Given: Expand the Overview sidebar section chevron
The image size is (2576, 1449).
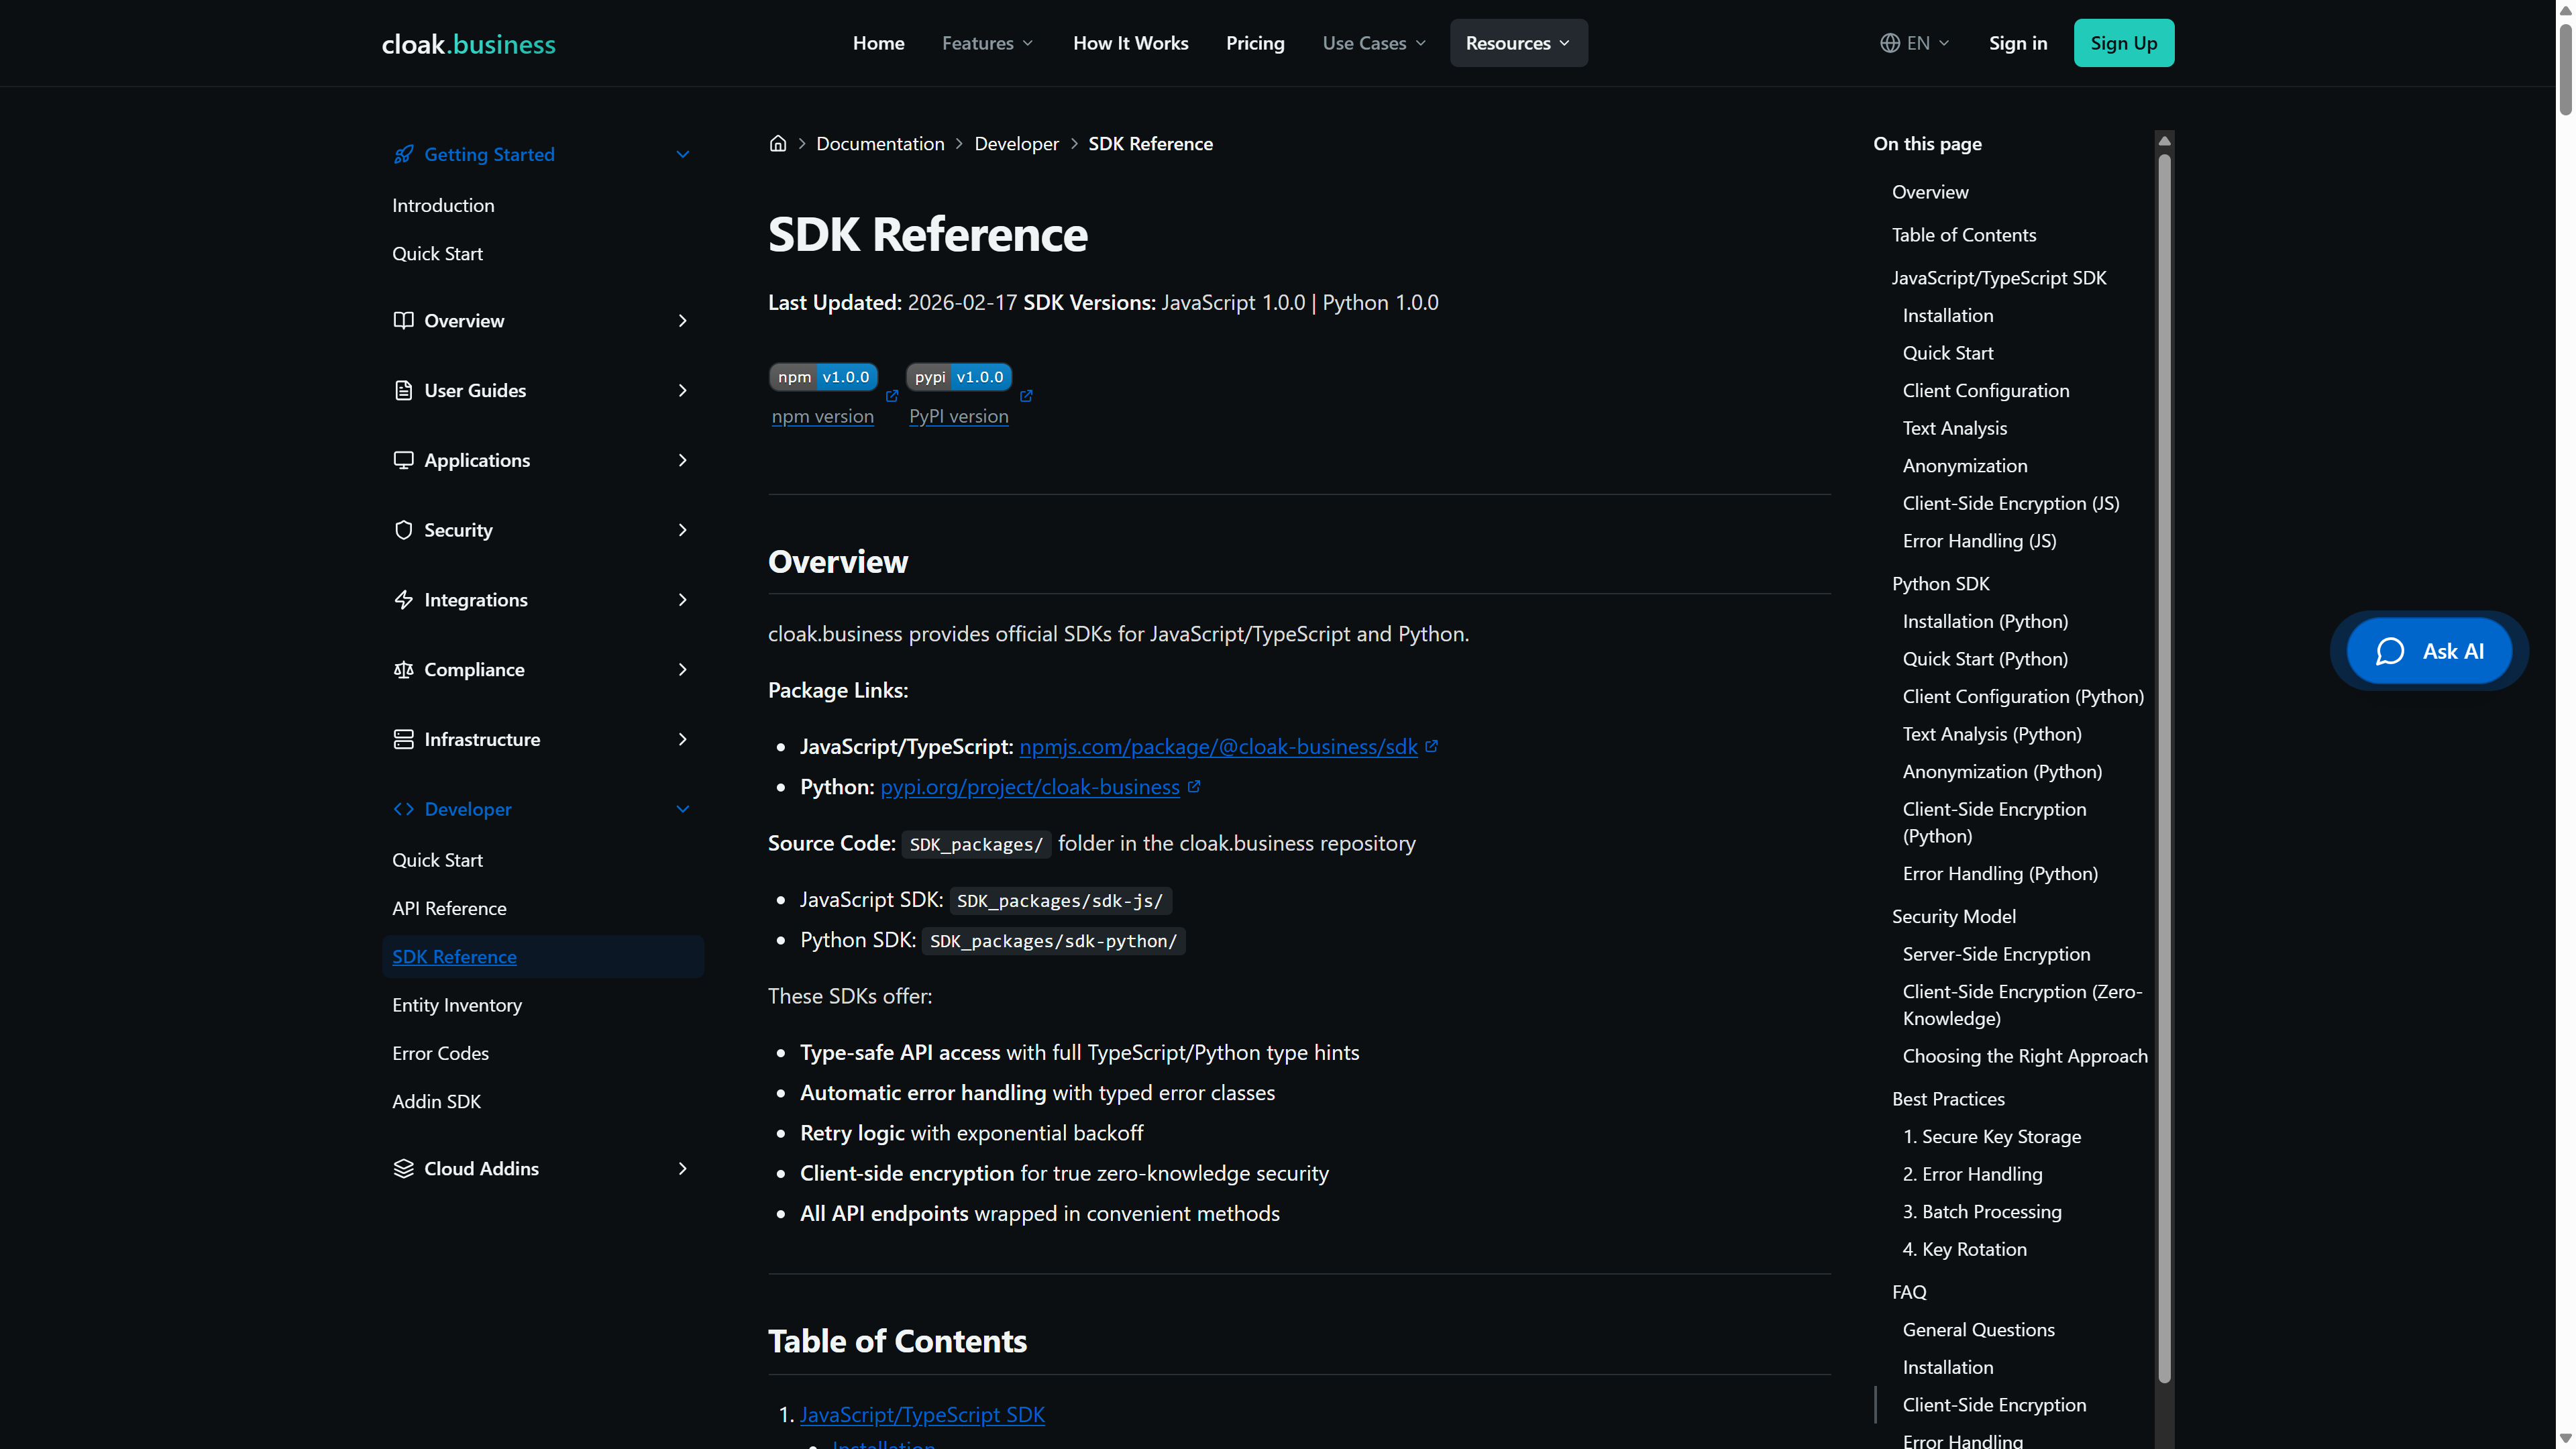Looking at the screenshot, I should [683, 320].
